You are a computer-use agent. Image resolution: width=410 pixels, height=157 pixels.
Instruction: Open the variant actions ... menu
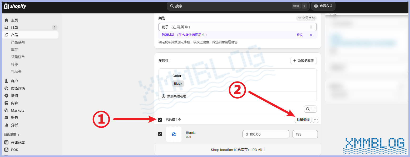tap(315, 120)
